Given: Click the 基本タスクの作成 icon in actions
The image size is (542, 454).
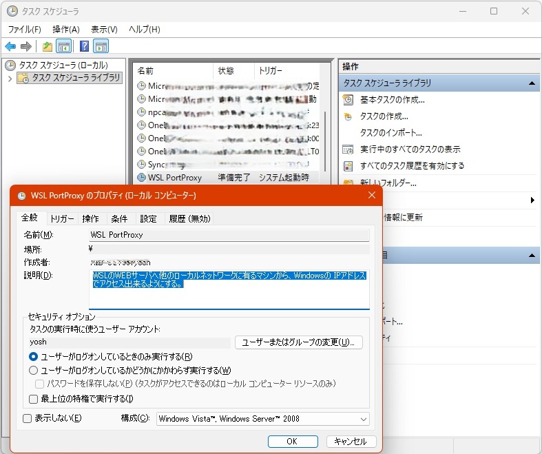Looking at the screenshot, I should (x=348, y=100).
